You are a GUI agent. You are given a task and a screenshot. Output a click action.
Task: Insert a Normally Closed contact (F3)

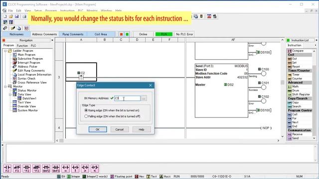(x=17, y=169)
